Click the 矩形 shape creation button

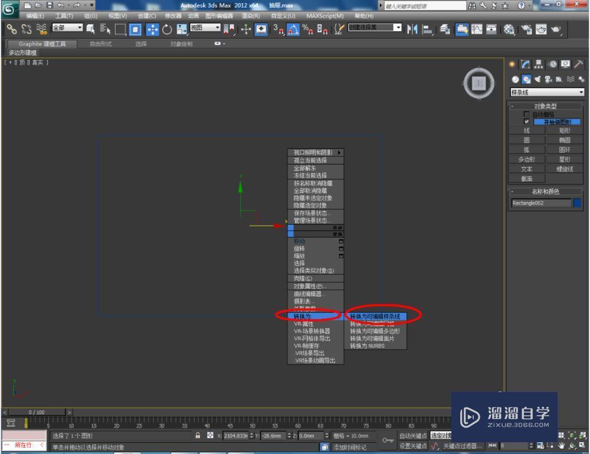tap(565, 130)
